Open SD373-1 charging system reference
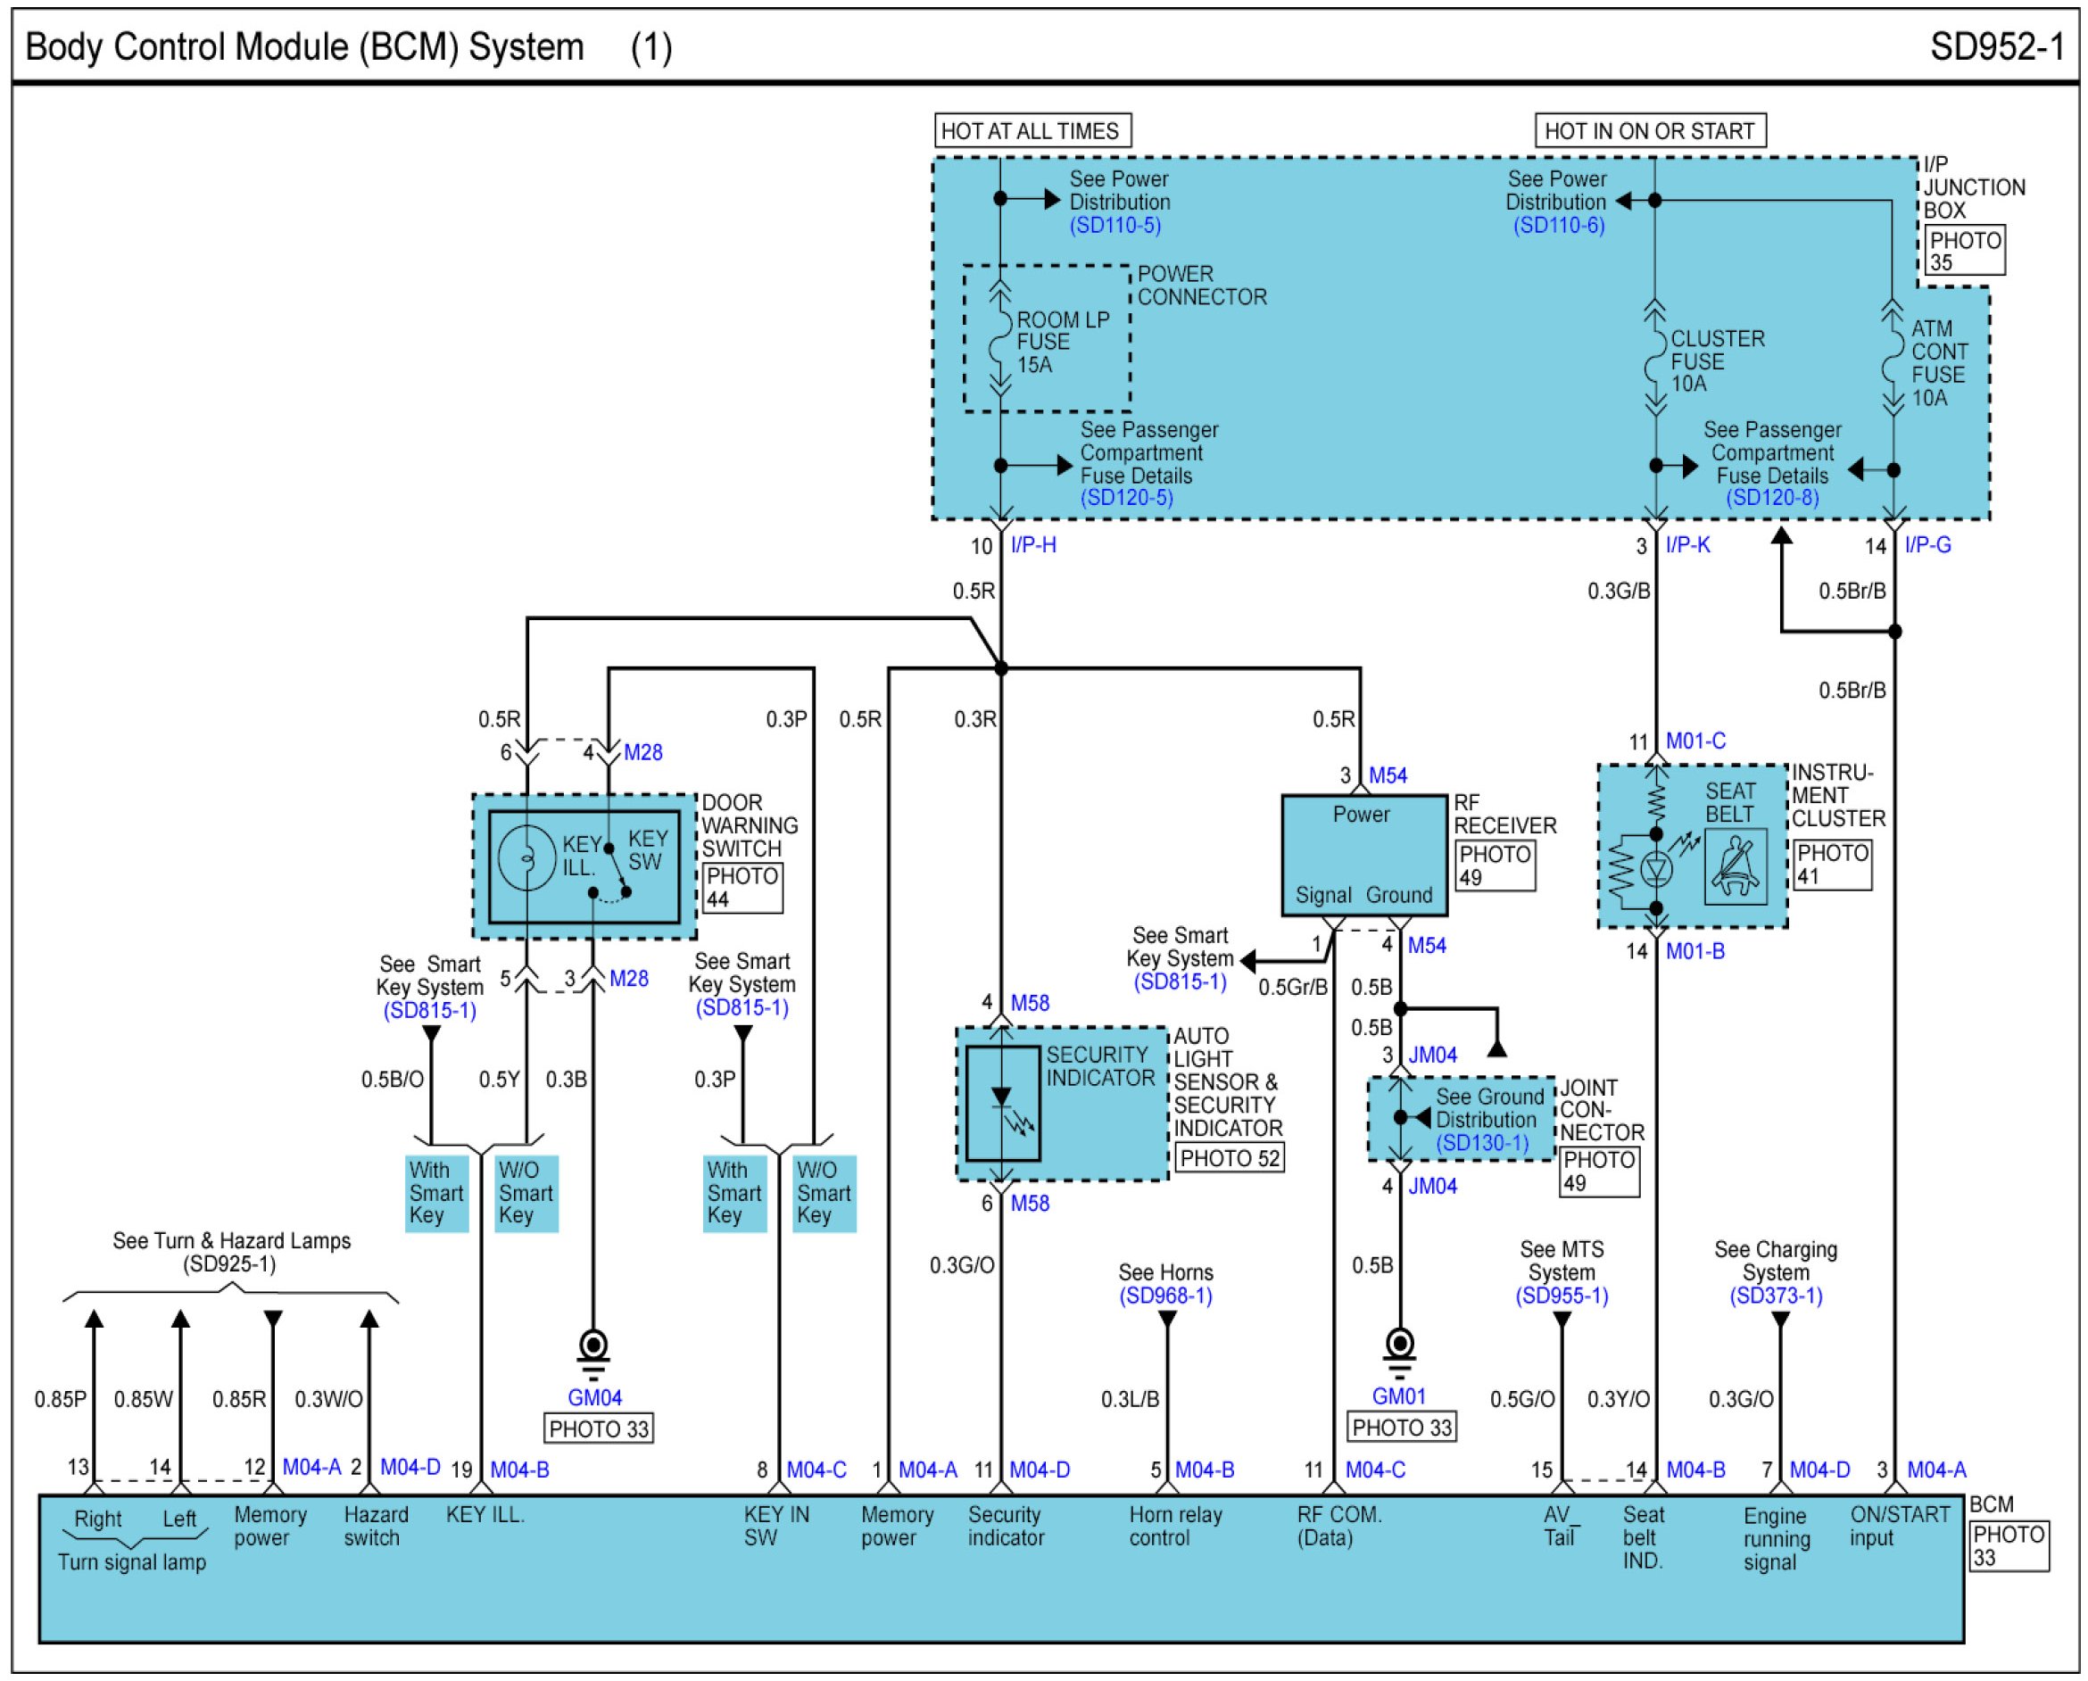The width and height of the screenshot is (2088, 1681). (x=1777, y=1296)
